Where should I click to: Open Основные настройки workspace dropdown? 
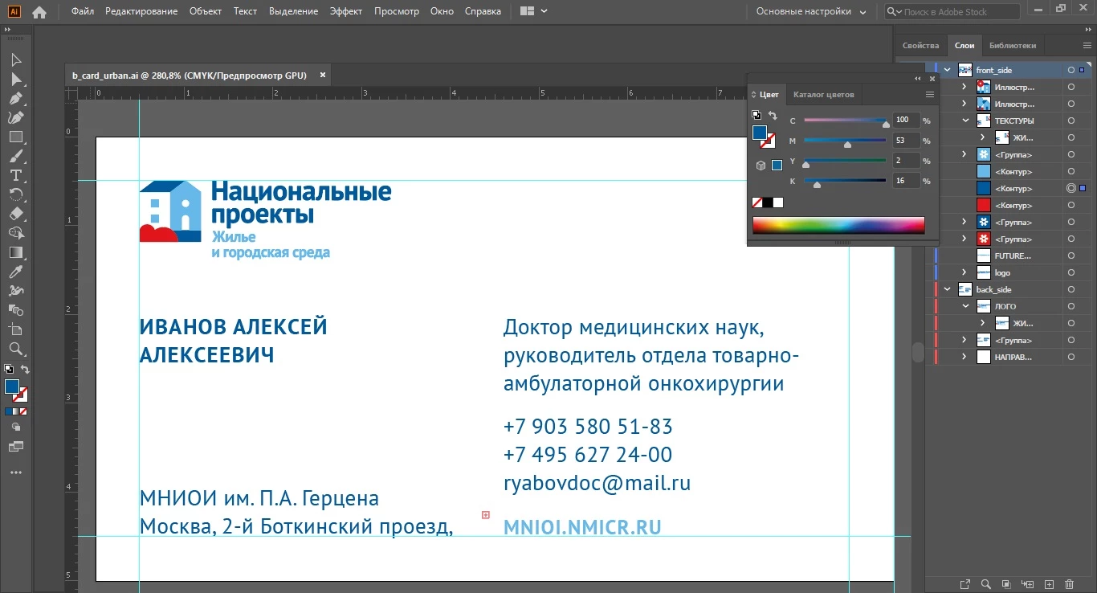(x=811, y=11)
